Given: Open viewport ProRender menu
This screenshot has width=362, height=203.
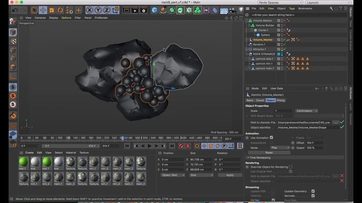Looking at the screenshot, I should (x=101, y=17).
